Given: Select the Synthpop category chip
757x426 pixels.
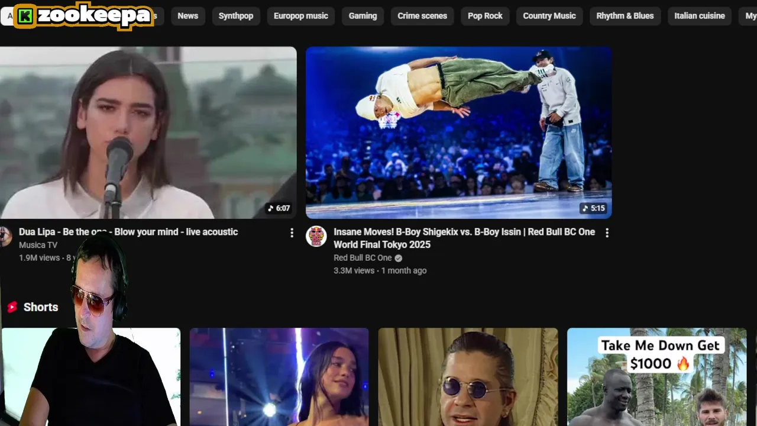Looking at the screenshot, I should click(x=236, y=16).
